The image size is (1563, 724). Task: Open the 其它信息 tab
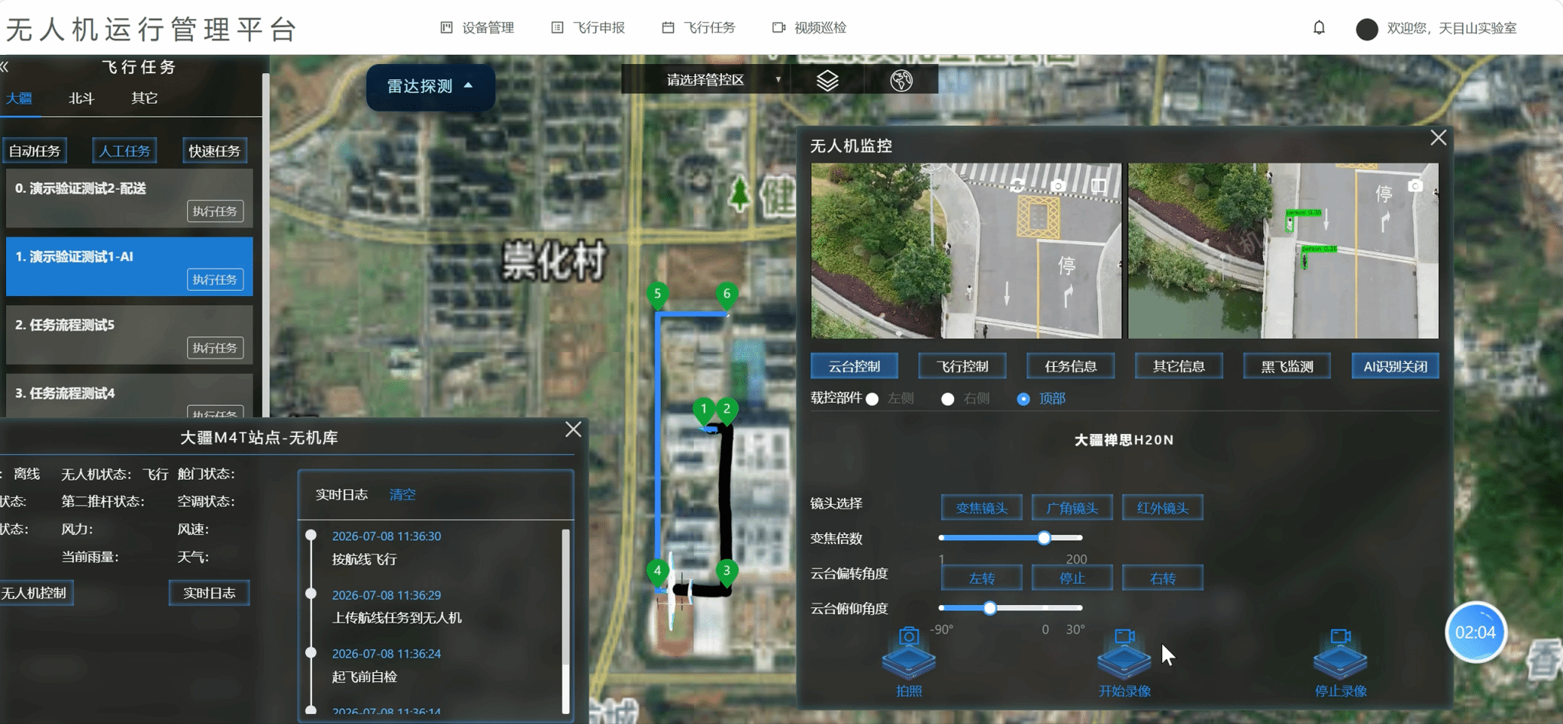point(1179,366)
